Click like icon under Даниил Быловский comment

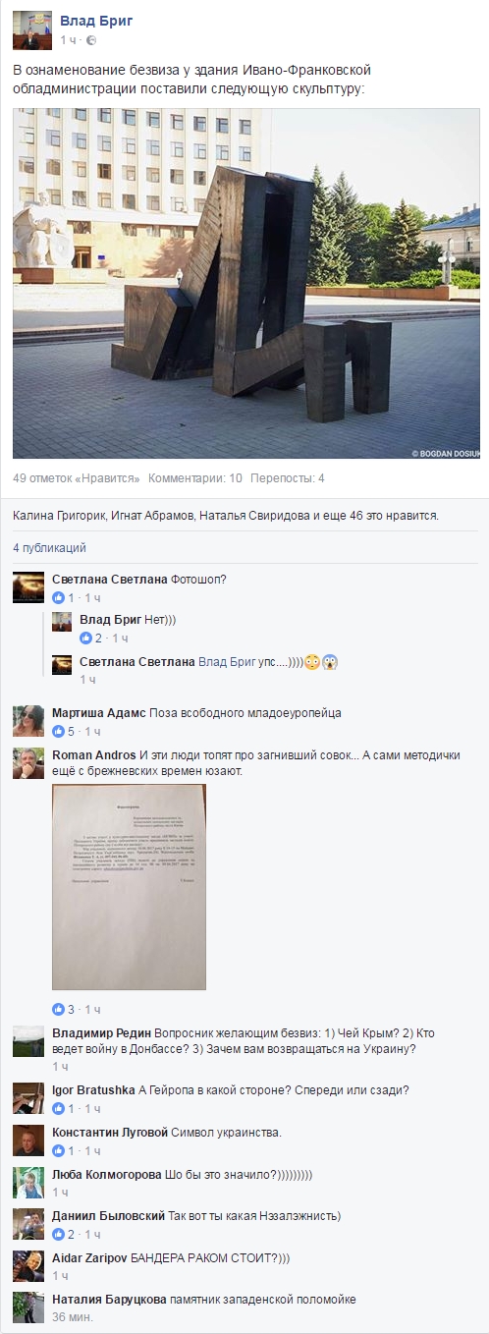click(58, 1234)
